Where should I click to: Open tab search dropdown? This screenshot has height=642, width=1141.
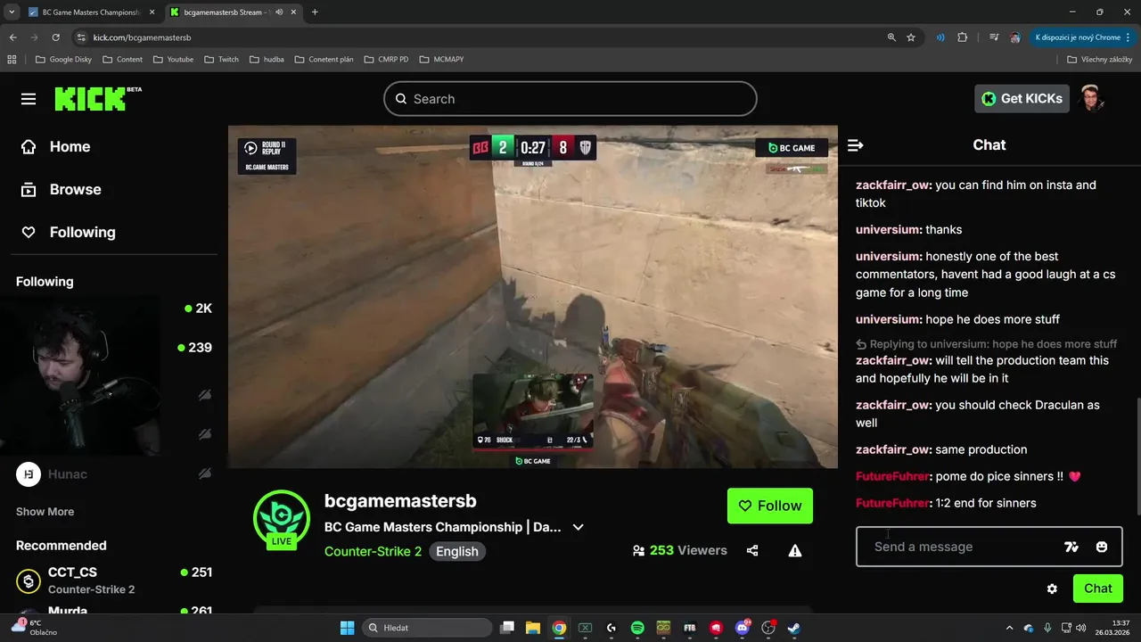click(11, 12)
